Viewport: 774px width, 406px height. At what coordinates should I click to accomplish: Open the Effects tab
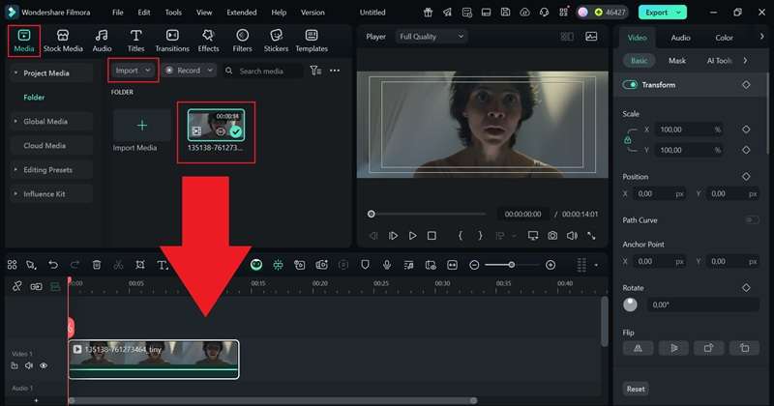pos(208,41)
